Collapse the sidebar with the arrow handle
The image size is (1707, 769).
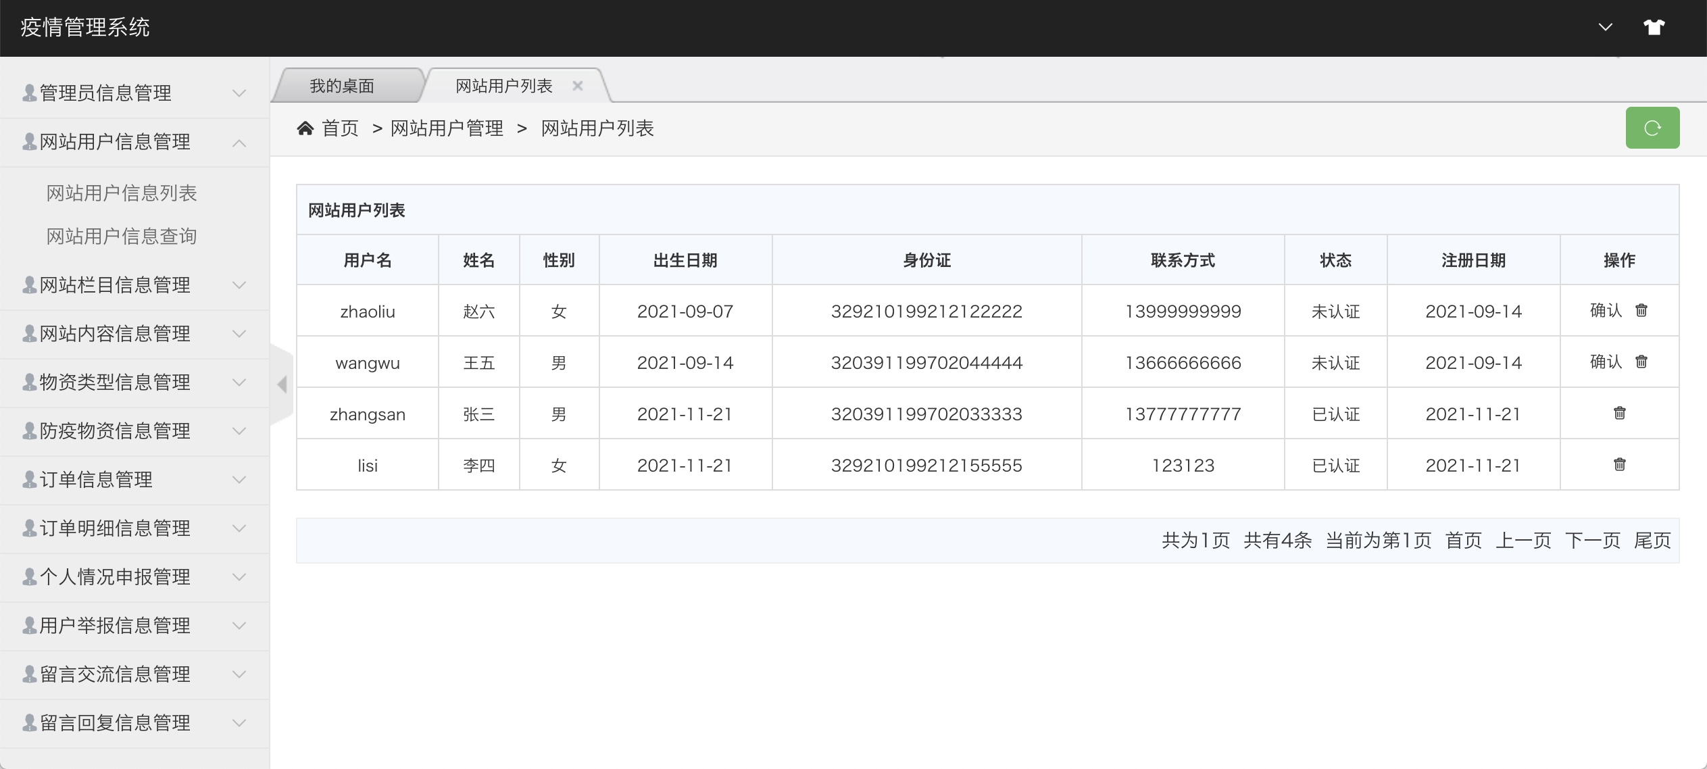click(x=282, y=384)
